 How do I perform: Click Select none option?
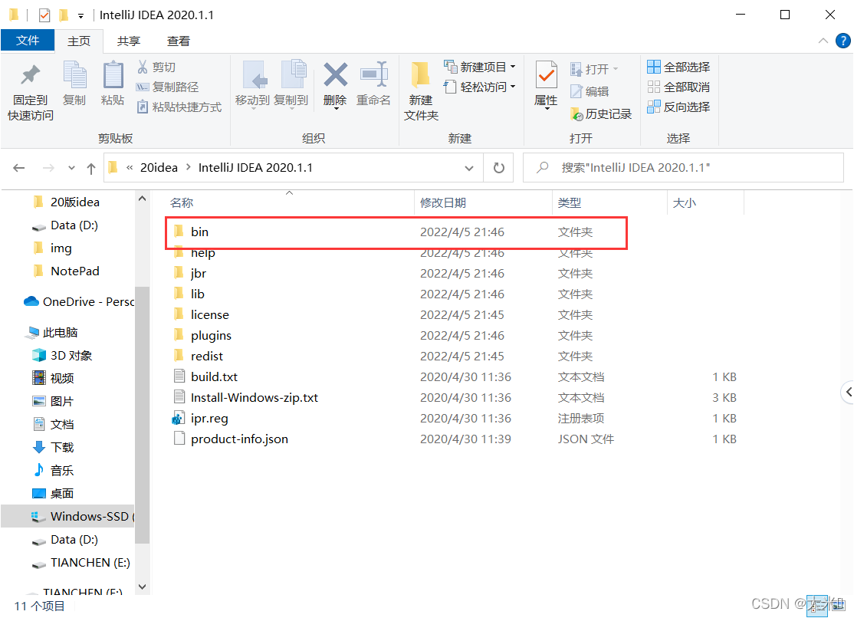tap(678, 87)
